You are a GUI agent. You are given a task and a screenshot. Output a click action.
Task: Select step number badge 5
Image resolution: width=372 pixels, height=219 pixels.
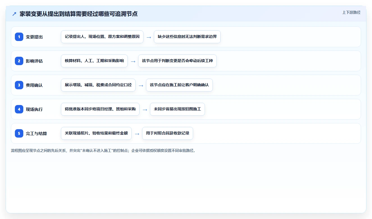click(x=19, y=133)
